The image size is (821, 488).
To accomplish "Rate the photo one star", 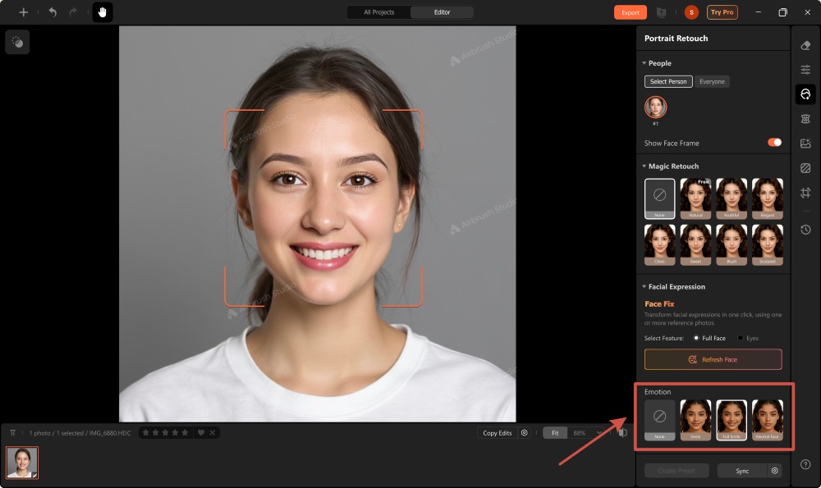I will pyautogui.click(x=145, y=432).
